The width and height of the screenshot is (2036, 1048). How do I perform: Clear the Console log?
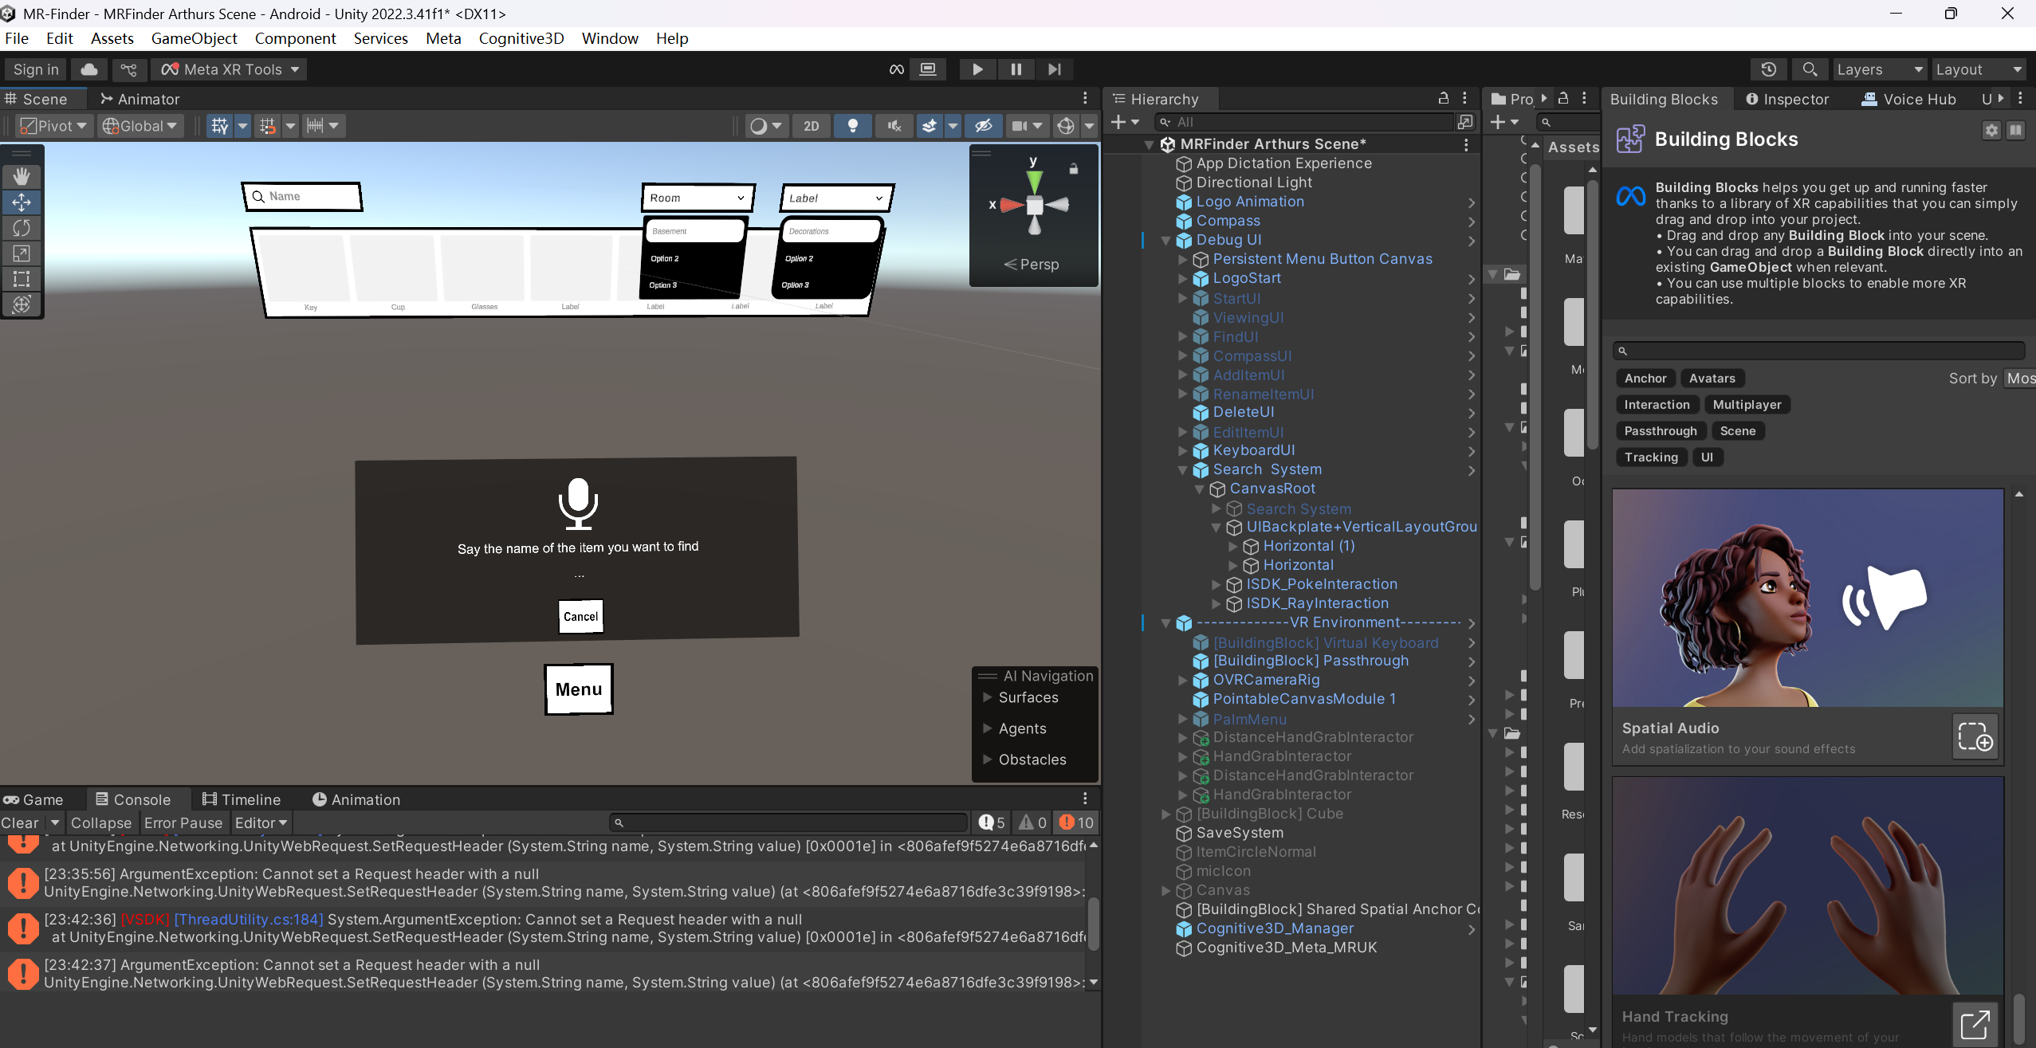(20, 822)
